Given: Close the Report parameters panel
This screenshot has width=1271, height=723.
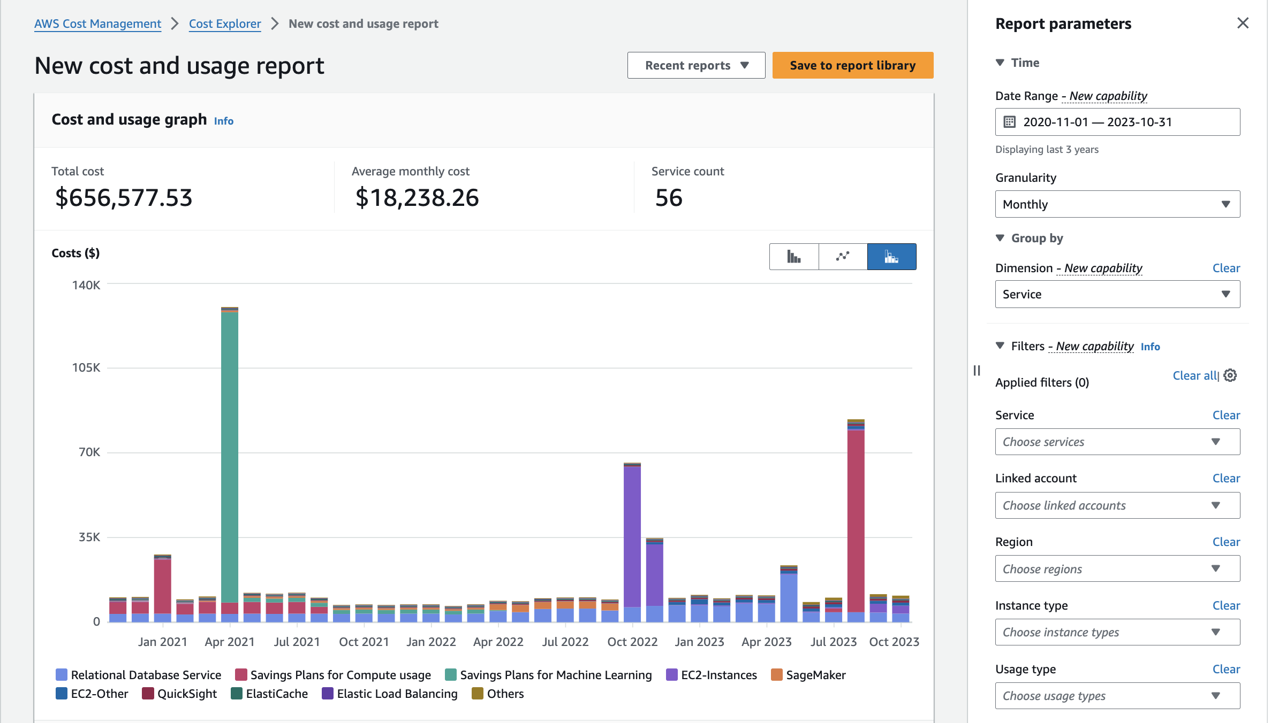Looking at the screenshot, I should coord(1243,23).
